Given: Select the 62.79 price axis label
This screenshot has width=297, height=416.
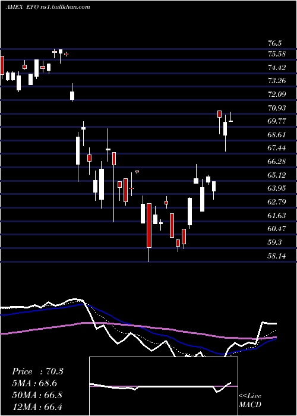Looking at the screenshot, I should [x=277, y=202].
